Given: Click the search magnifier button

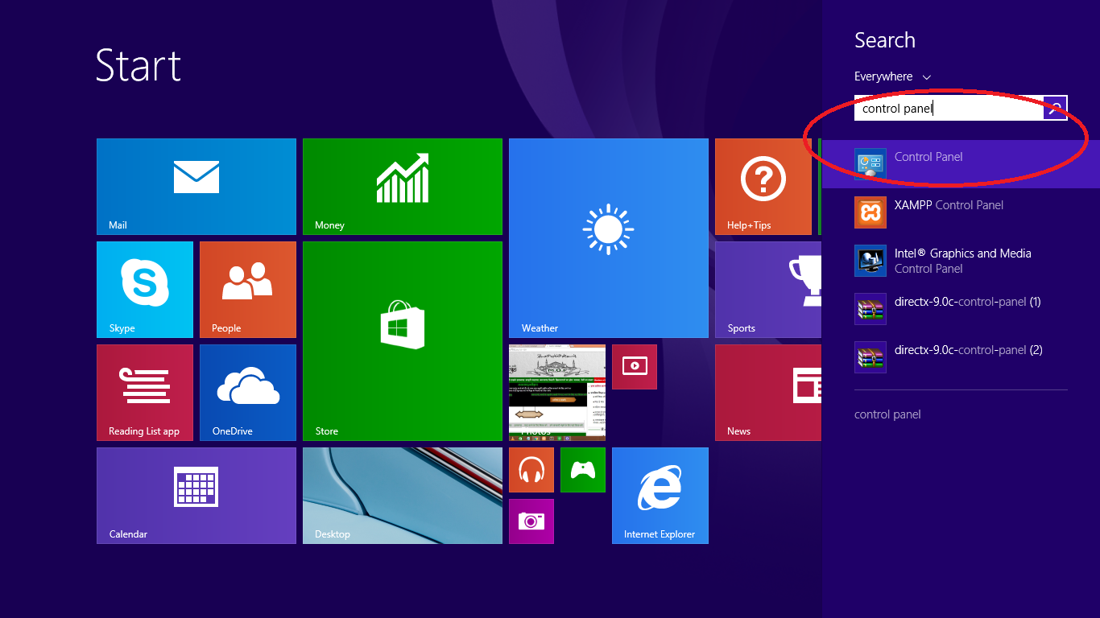Looking at the screenshot, I should pos(1055,108).
